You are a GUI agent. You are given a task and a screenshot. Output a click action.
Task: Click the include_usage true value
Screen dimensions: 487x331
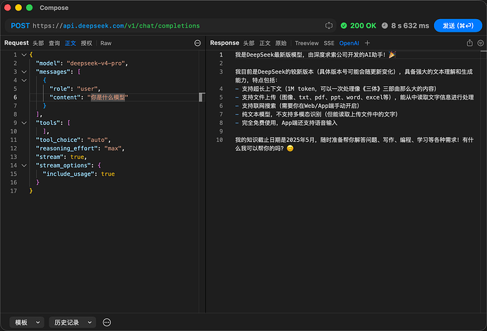click(108, 174)
